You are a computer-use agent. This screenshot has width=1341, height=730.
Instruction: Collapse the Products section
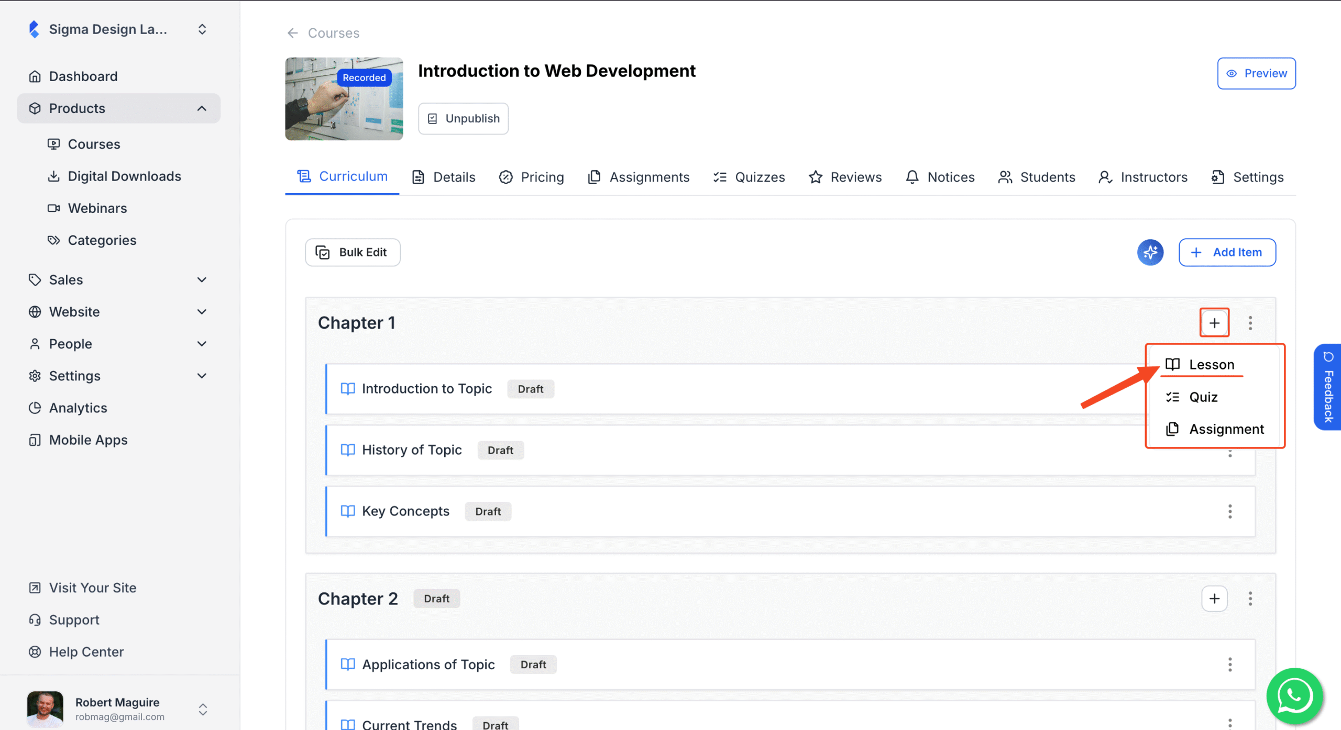202,108
